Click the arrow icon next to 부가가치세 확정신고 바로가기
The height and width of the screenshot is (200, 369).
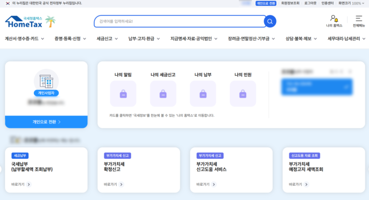(x=121, y=185)
